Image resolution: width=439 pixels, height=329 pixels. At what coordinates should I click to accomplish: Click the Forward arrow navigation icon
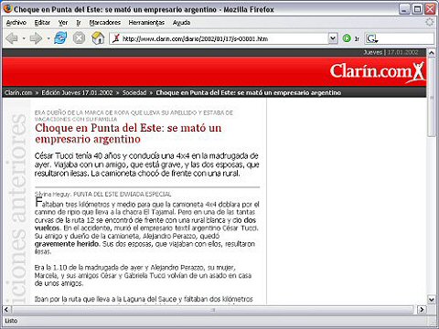coord(36,38)
